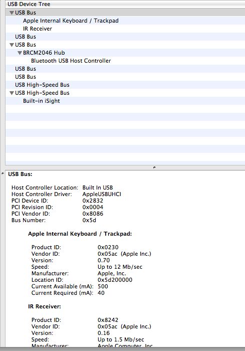
Task: Click the "Up to 12 Mb/sec" speed value
Action: [120, 267]
